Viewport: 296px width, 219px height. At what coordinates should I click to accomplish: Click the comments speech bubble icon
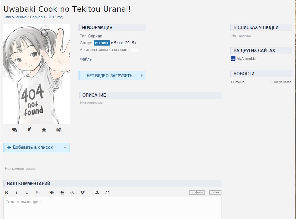(x=15, y=130)
